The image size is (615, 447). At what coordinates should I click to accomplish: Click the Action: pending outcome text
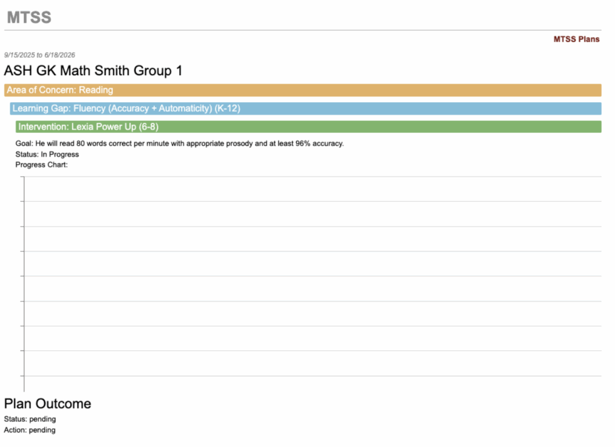point(30,430)
